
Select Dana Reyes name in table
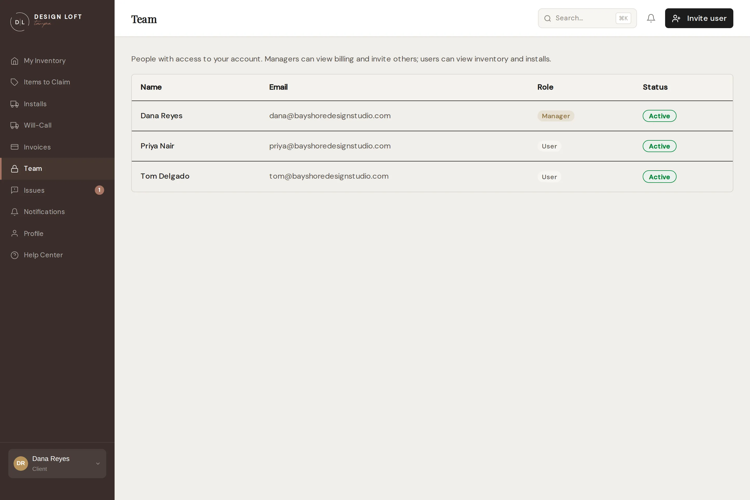161,116
